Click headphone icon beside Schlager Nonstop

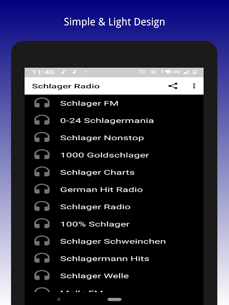[42, 138]
